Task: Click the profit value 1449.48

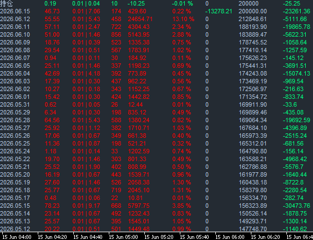Action: click(139, 229)
